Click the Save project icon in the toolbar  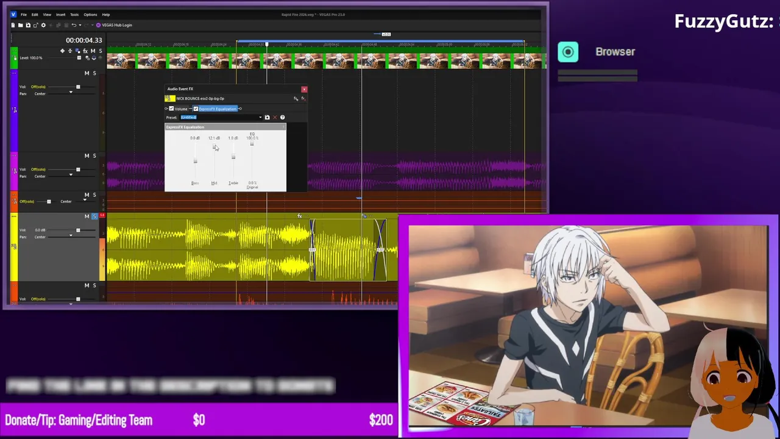pos(28,25)
